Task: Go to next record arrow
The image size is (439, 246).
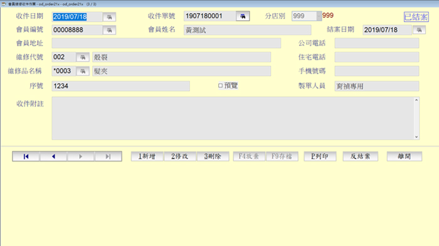Action: pyautogui.click(x=81, y=156)
